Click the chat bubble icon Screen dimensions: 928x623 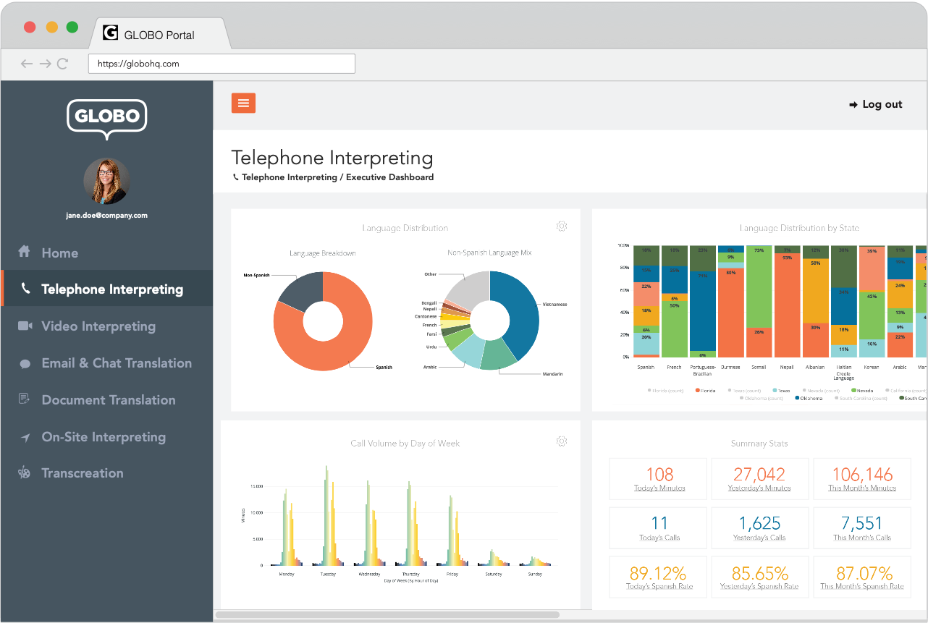tap(25, 364)
